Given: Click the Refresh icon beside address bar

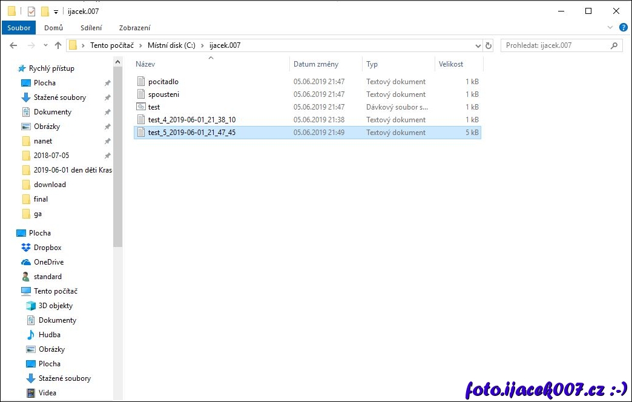Looking at the screenshot, I should point(489,45).
